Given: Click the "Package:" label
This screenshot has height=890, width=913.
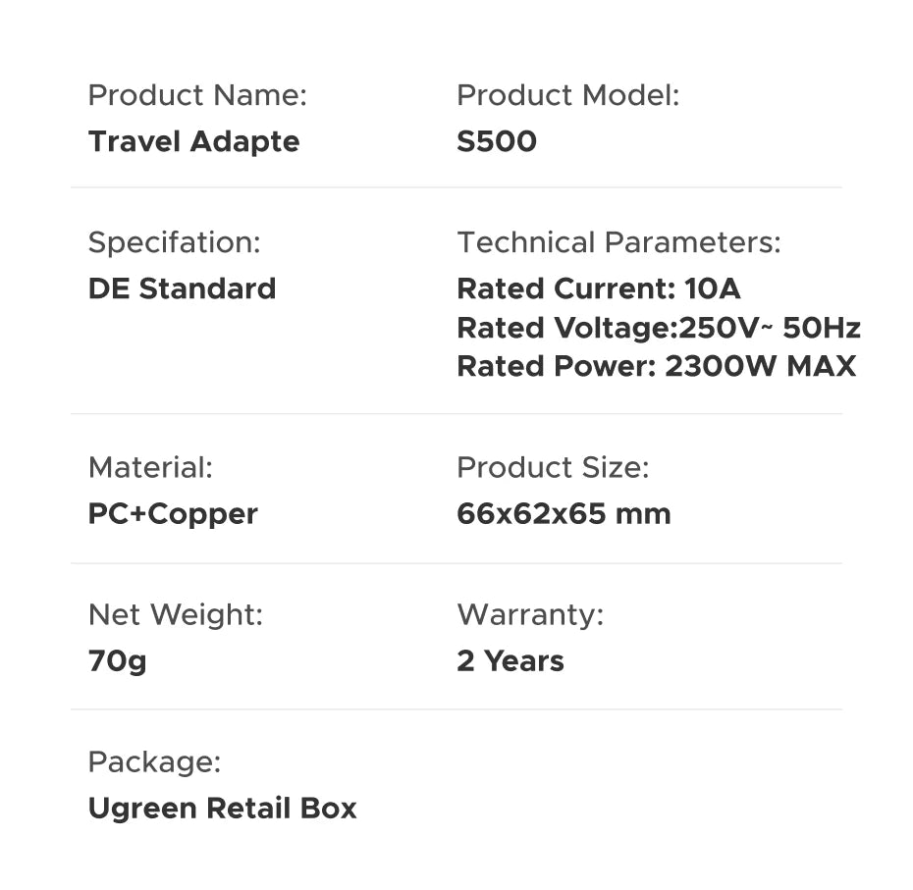Looking at the screenshot, I should coord(154,761).
